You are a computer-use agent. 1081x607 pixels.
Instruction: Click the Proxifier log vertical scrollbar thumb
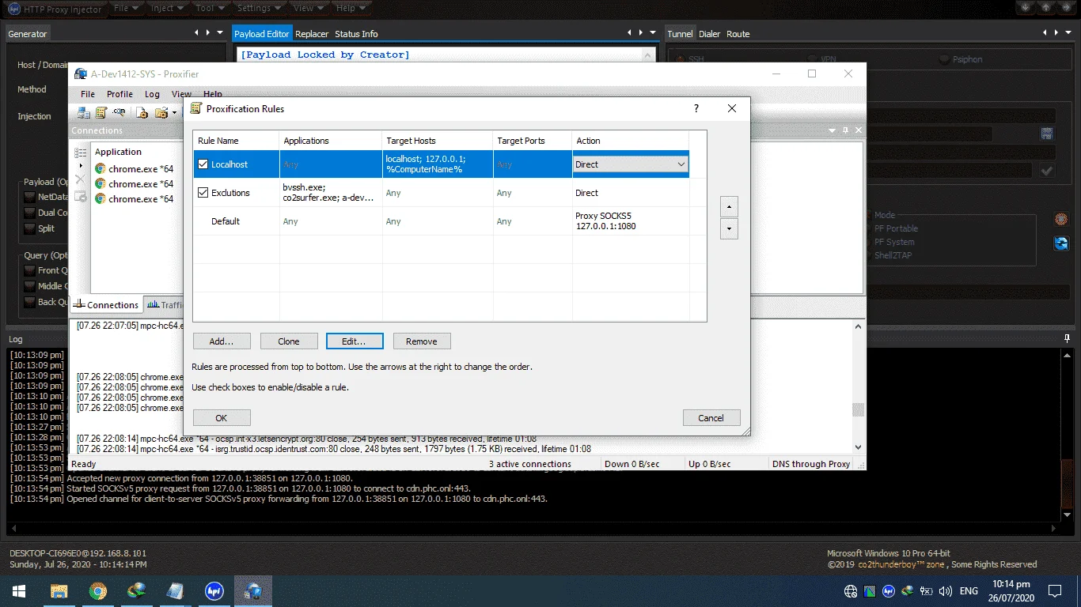point(858,409)
